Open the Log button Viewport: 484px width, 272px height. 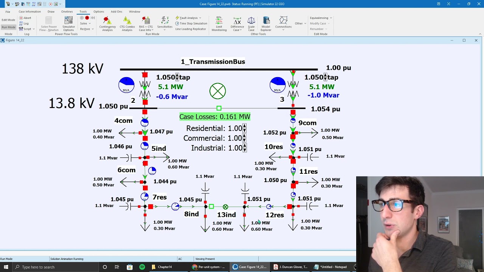coord(24,23)
